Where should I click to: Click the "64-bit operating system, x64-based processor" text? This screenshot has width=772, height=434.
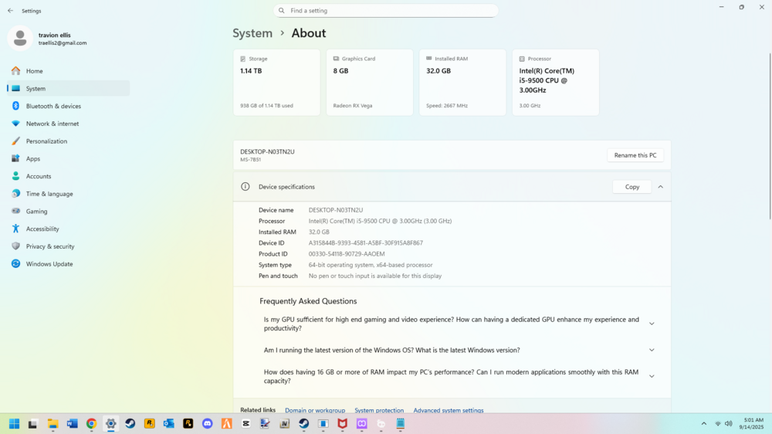coord(371,265)
